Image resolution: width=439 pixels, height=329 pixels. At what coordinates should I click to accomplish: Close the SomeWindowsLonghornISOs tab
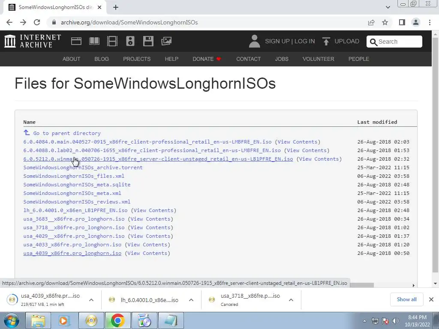click(x=99, y=7)
